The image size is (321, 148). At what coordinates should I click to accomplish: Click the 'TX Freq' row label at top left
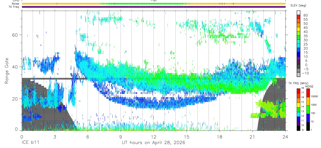coord(14,7)
